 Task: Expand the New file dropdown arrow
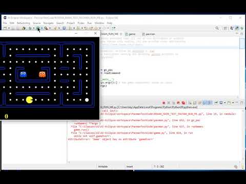tap(9, 28)
